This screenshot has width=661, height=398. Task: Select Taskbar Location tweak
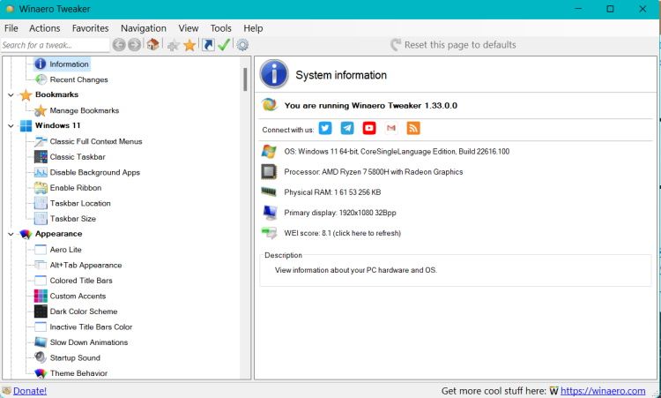pyautogui.click(x=80, y=203)
